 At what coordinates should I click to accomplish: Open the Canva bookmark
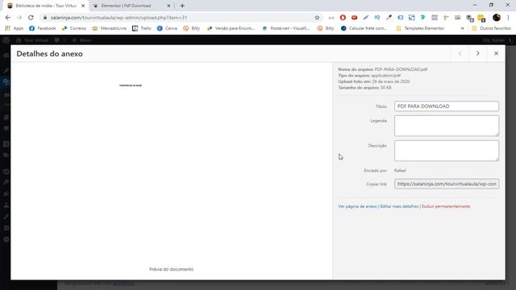tap(167, 28)
